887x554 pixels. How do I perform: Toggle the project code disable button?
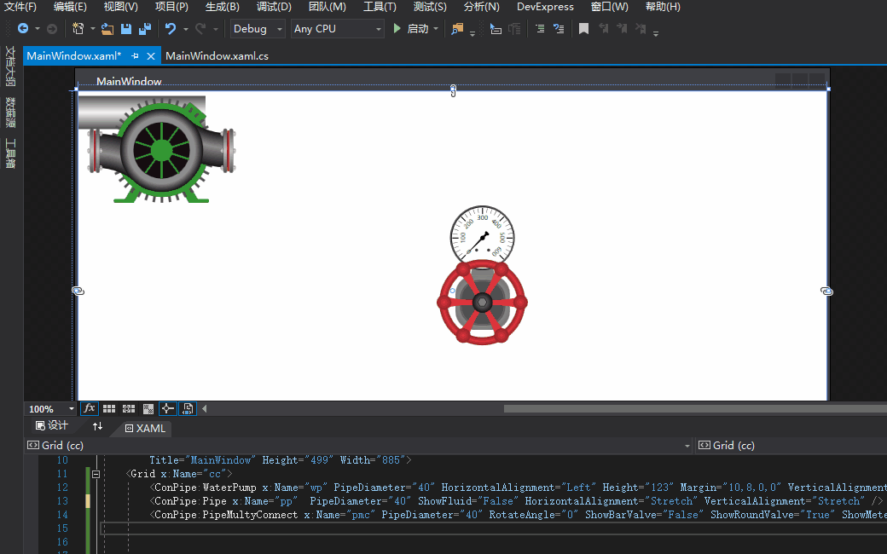188,408
